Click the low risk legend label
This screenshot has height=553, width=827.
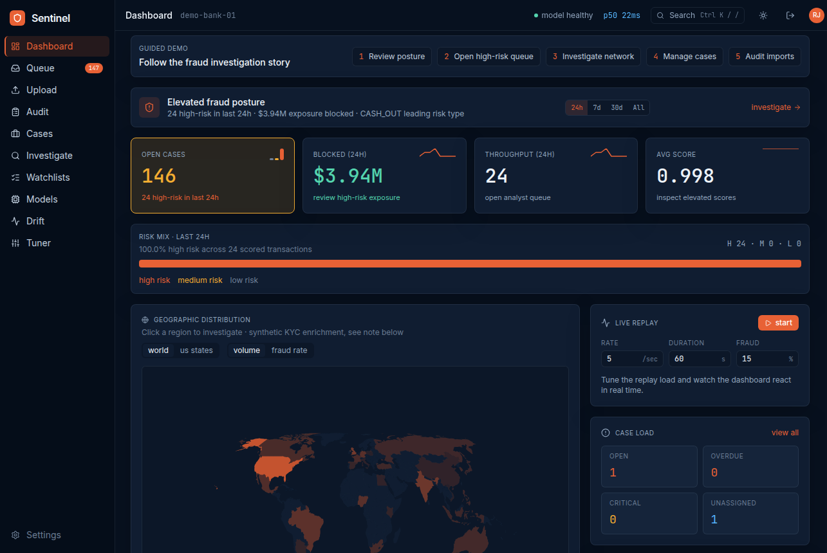click(x=244, y=280)
